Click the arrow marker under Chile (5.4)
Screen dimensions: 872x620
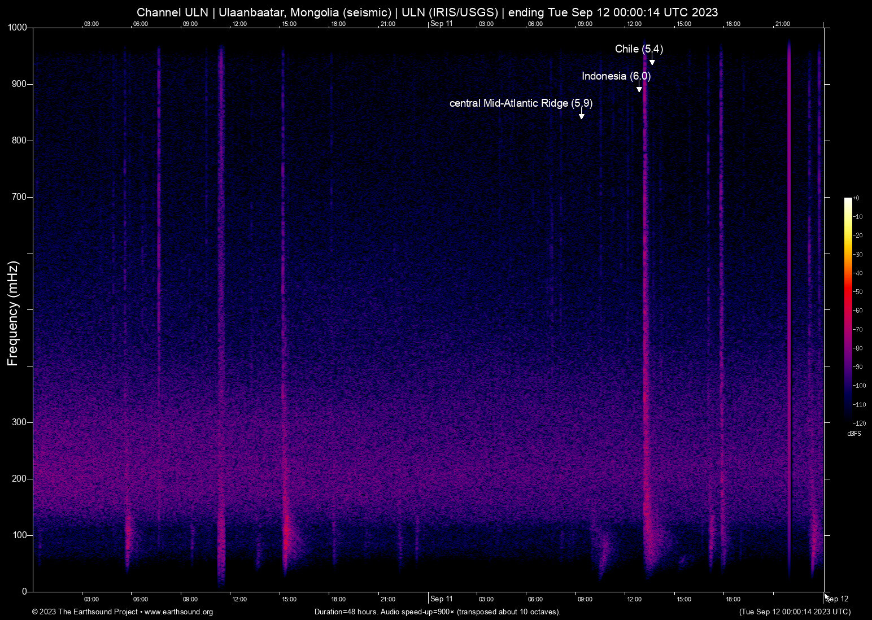click(652, 60)
